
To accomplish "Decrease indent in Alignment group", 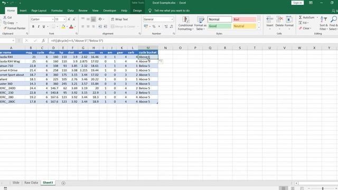I will pyautogui.click(x=100, y=26).
